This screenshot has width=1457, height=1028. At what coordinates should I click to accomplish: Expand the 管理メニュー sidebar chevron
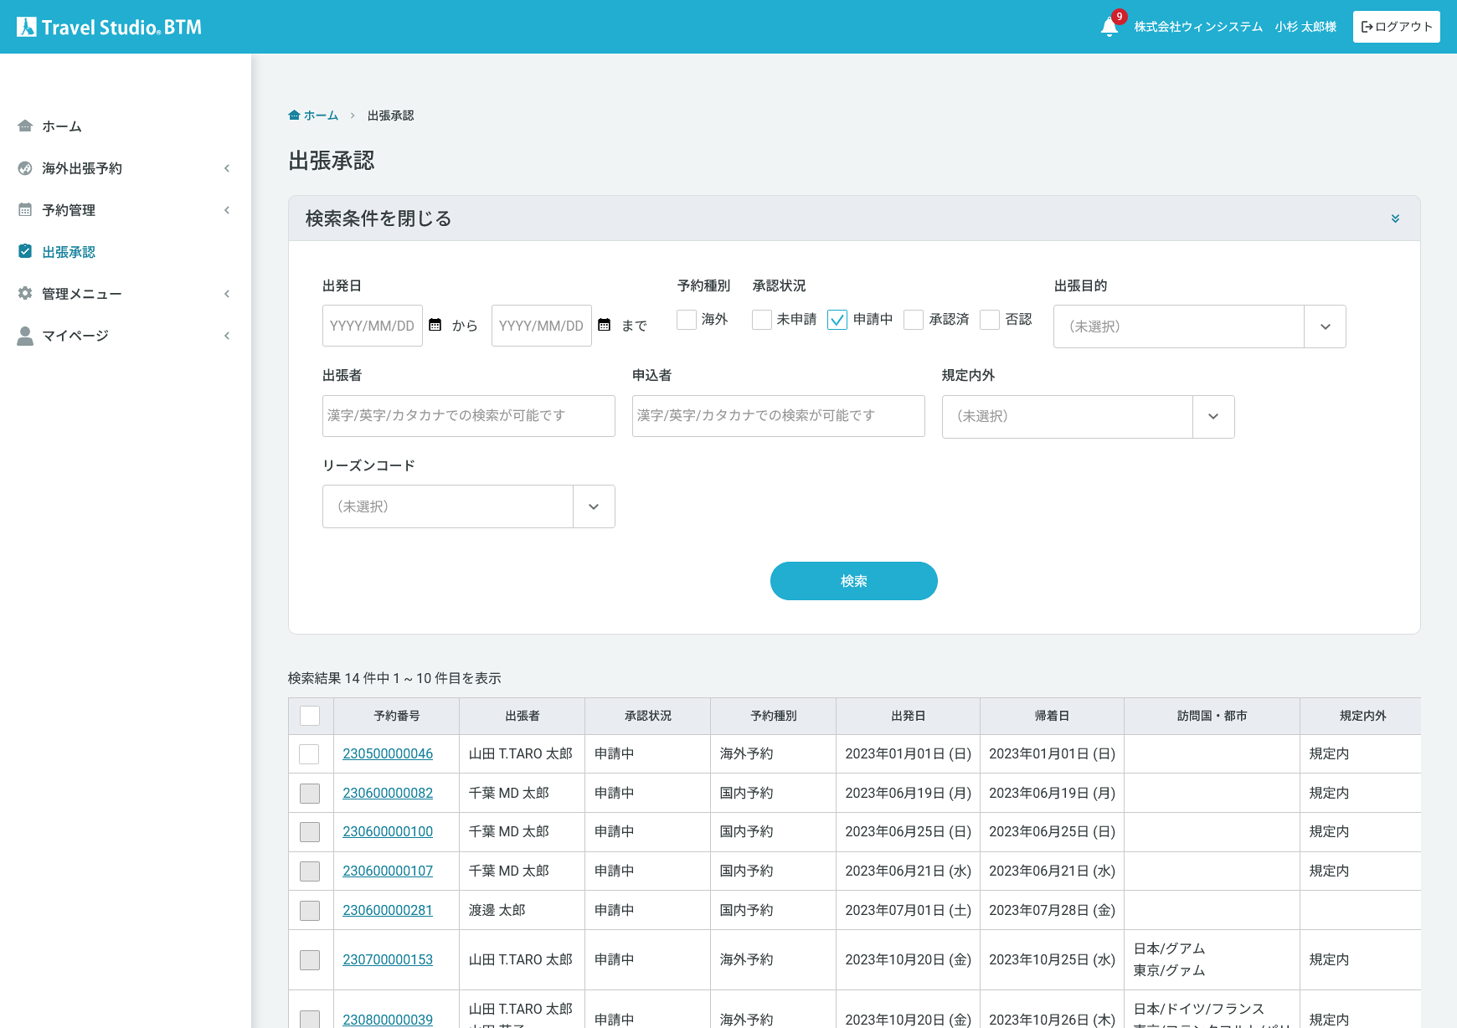(227, 294)
